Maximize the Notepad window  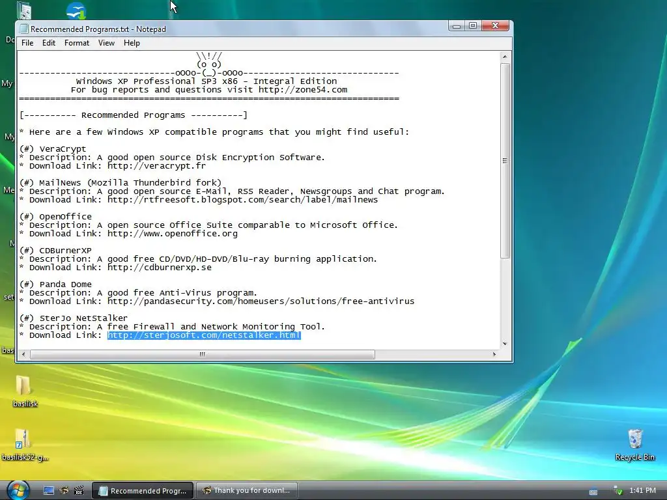point(473,26)
